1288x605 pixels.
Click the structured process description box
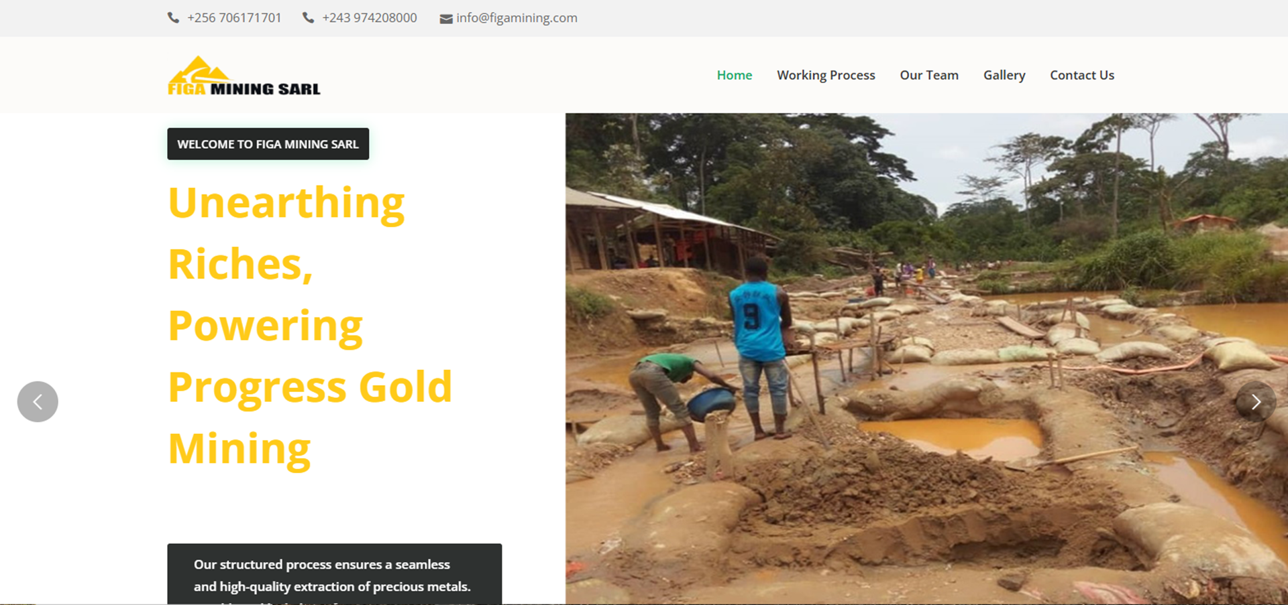pyautogui.click(x=335, y=574)
